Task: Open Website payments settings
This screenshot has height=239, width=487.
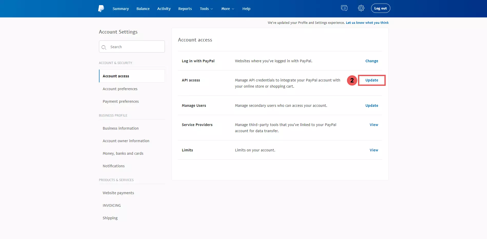Action: 118,193
